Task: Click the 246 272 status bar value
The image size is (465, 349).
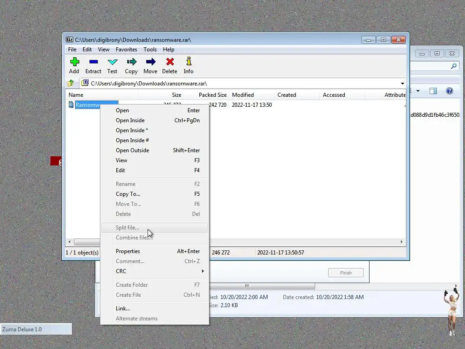Action: (x=221, y=253)
